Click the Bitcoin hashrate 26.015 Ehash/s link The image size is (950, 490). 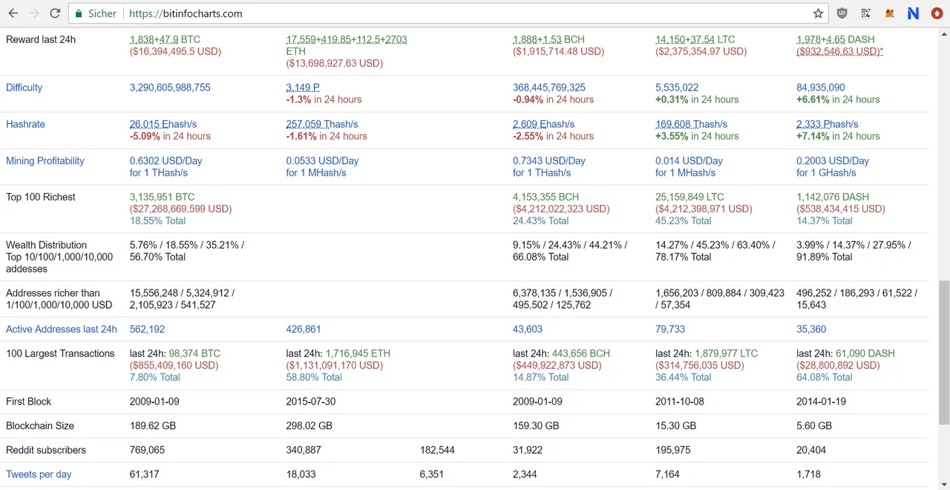click(x=163, y=124)
